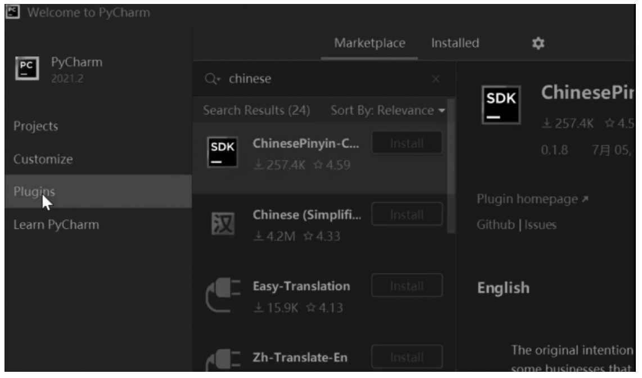Open the Customize section
This screenshot has height=378, width=642.
pyautogui.click(x=98, y=159)
